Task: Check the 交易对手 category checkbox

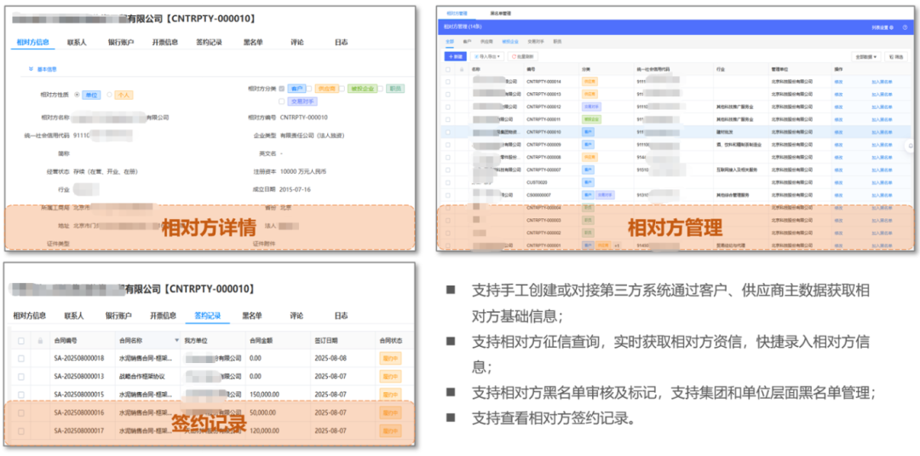Action: pyautogui.click(x=282, y=101)
